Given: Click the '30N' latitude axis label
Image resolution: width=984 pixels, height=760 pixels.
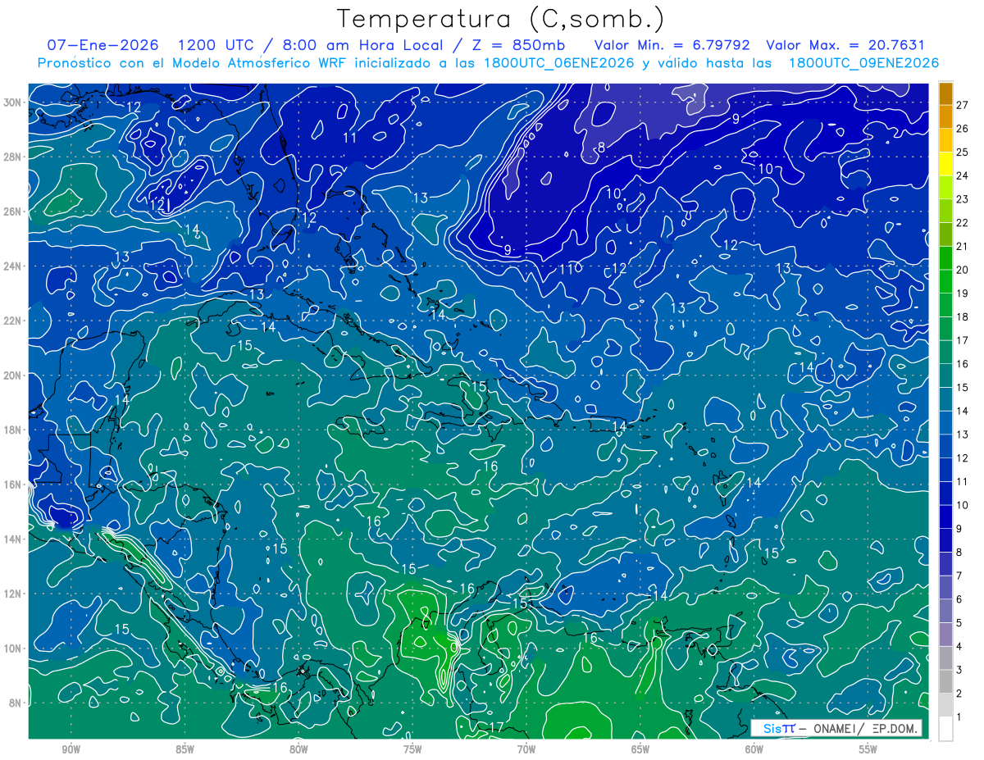Looking at the screenshot, I should [13, 102].
